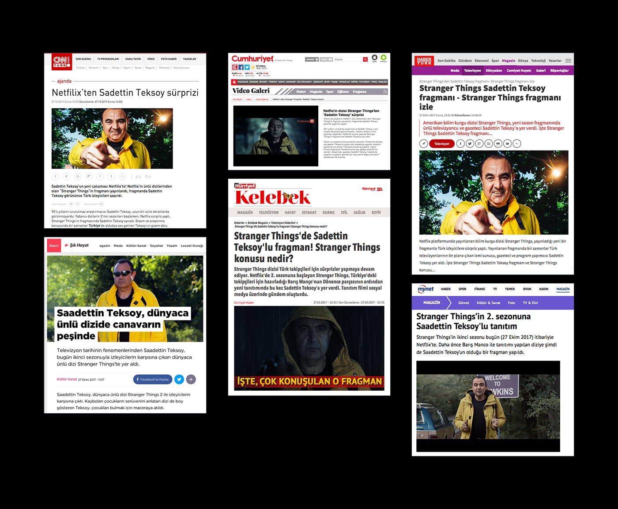Share CNN Türk article on Twitter
This screenshot has height=509, width=618.
[67, 176]
